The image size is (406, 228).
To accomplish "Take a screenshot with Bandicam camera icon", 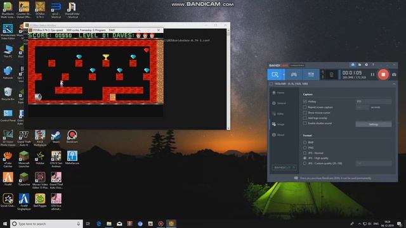I will pyautogui.click(x=394, y=75).
